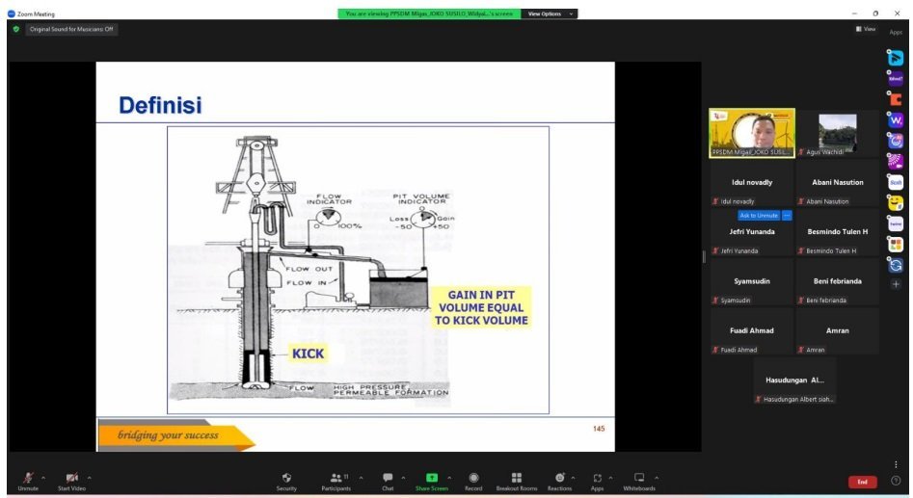Viewport: 913px width, 498px height.
Task: Click the add app plus icon
Action: [x=896, y=285]
